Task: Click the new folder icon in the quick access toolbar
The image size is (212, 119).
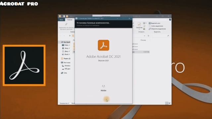Action: click(67, 16)
